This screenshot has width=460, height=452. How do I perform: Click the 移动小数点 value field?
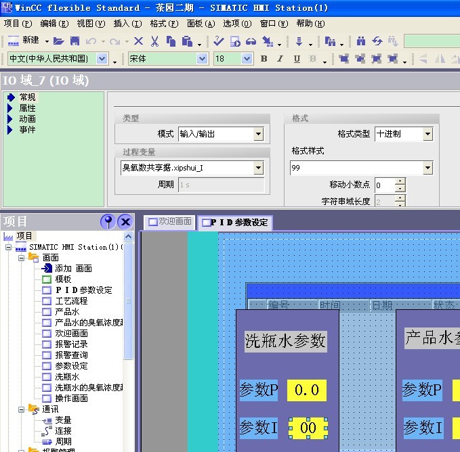point(385,185)
